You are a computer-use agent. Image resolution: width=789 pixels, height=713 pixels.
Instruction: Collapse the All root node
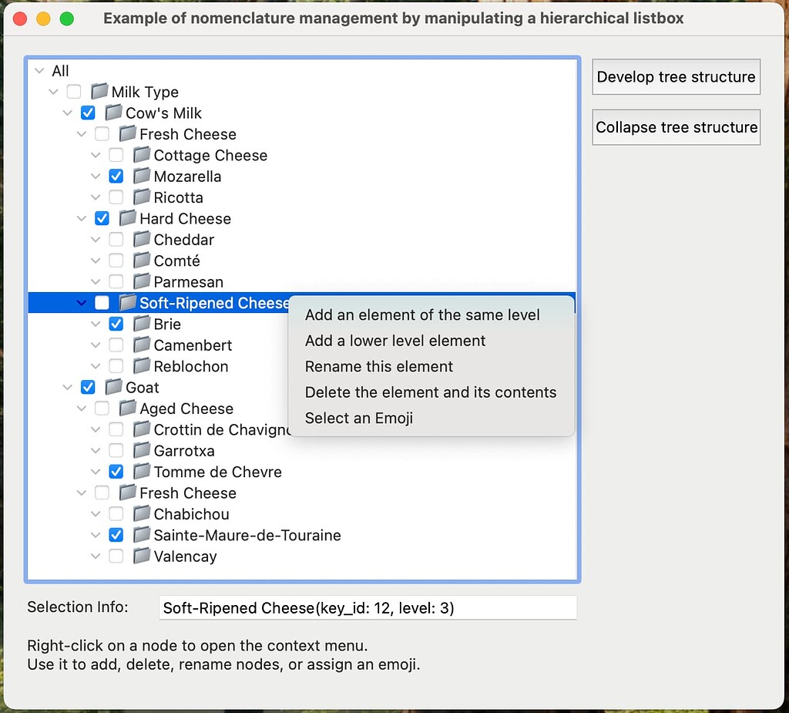(x=39, y=70)
